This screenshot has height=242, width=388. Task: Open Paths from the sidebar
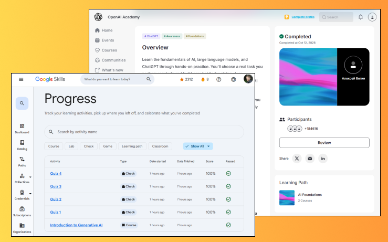pyautogui.click(x=22, y=162)
